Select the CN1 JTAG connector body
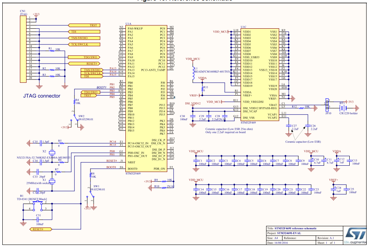 click(x=23, y=49)
